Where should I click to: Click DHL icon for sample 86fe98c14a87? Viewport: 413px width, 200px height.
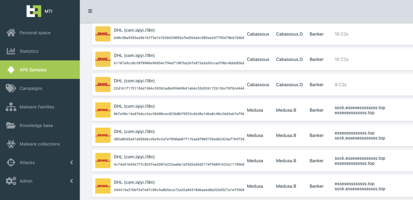pos(103,110)
